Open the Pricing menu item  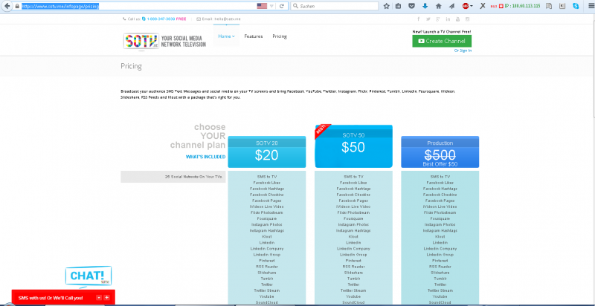tap(280, 36)
